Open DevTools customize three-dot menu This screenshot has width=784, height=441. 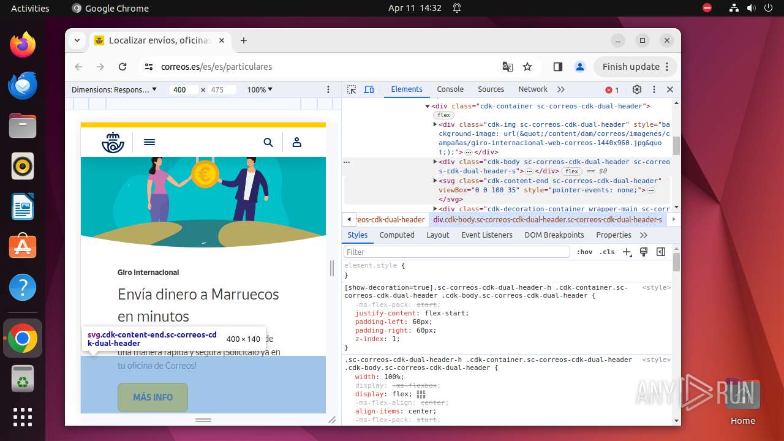(x=654, y=89)
